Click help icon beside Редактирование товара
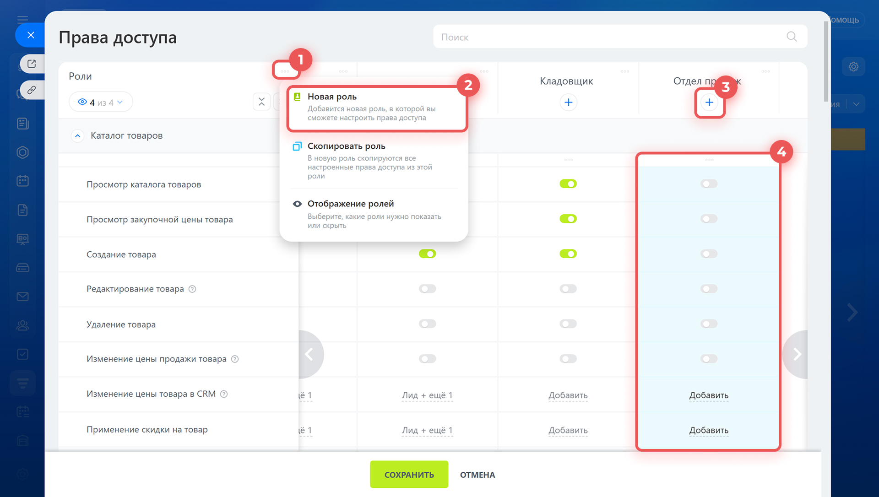Screen dimensions: 879x497 click(192, 289)
